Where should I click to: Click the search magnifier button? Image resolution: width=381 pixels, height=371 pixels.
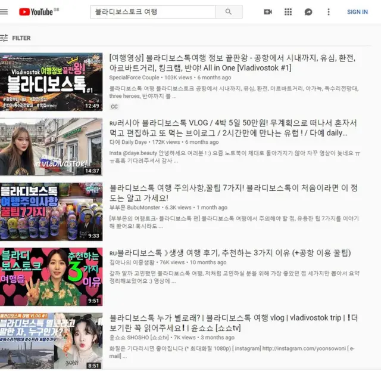(x=229, y=12)
